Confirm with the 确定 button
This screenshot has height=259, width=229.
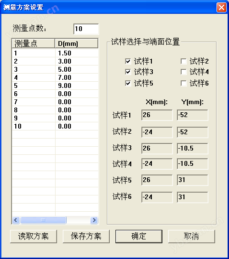(x=139, y=236)
